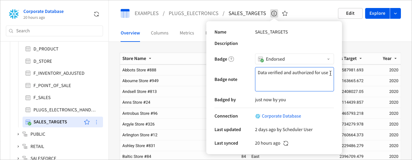Click the Explore button

point(377,14)
